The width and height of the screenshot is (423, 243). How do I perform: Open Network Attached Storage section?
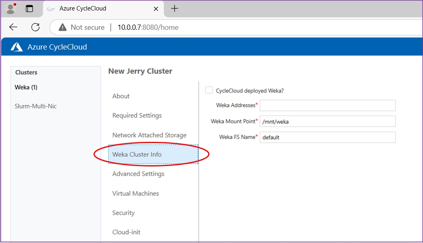(149, 135)
